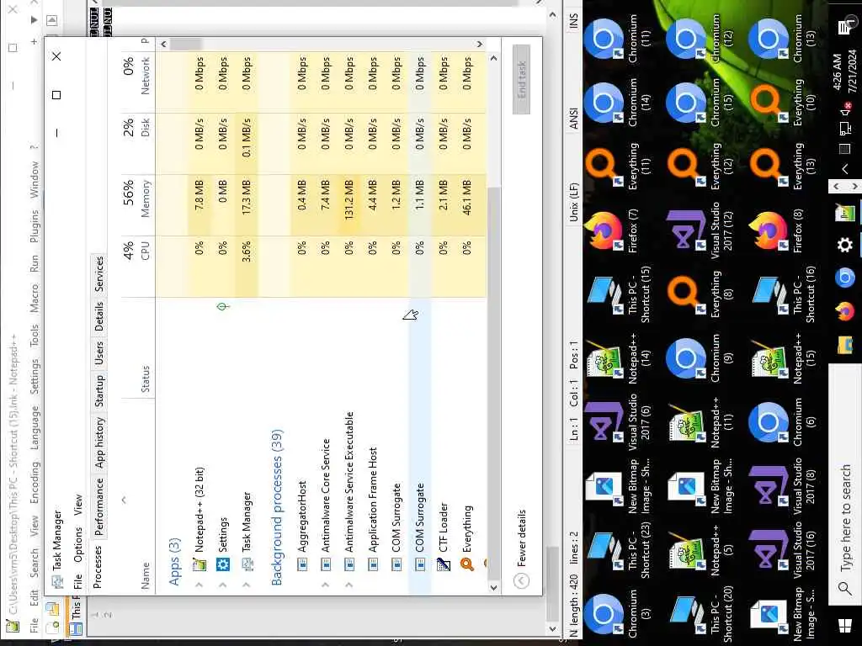Open the Details tab
This screenshot has height=646, width=862.
coord(99,317)
